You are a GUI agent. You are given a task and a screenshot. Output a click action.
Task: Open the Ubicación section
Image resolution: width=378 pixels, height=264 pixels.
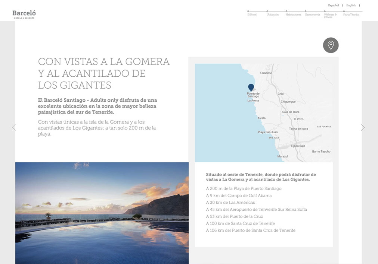click(272, 15)
